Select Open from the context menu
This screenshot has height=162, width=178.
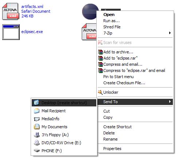[x=135, y=15]
